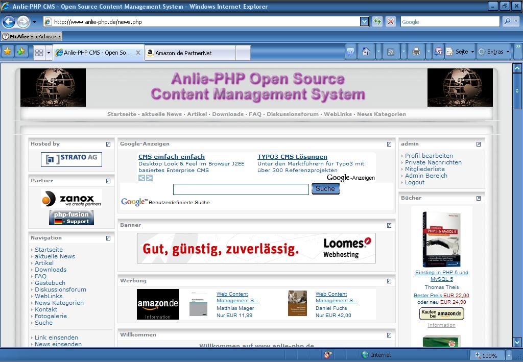Open the Seite menu
The width and height of the screenshot is (523, 362).
tap(461, 52)
